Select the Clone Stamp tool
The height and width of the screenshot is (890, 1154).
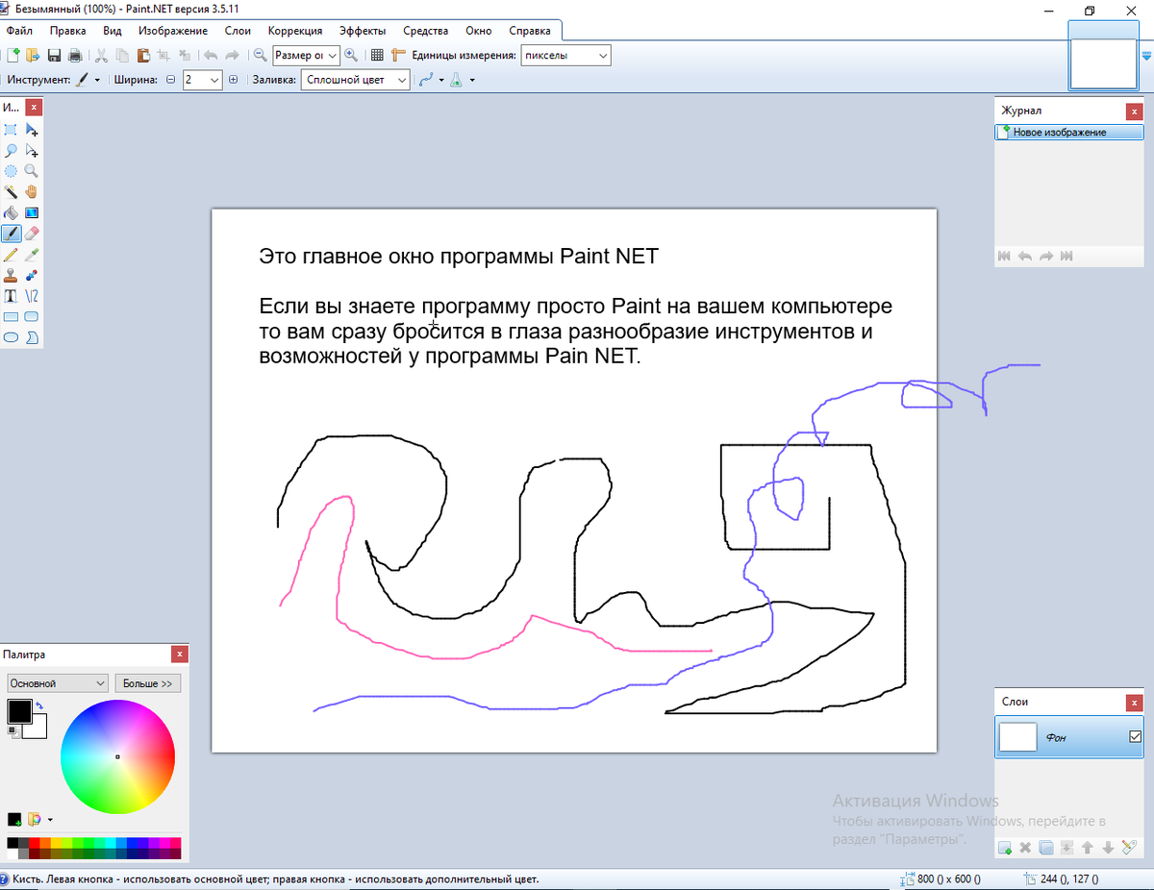pos(12,275)
